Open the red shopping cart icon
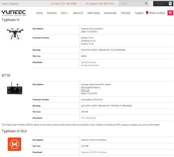The image size is (174, 157). 170,13
